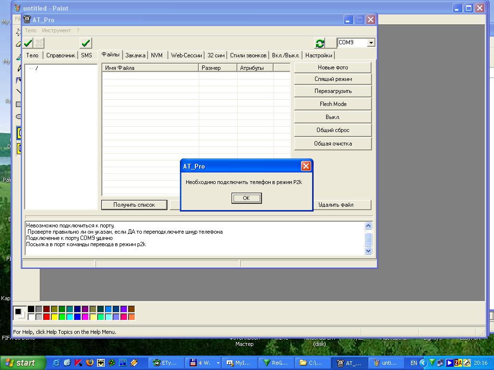
Task: Click the Flesh Mode button
Action: [x=333, y=104]
